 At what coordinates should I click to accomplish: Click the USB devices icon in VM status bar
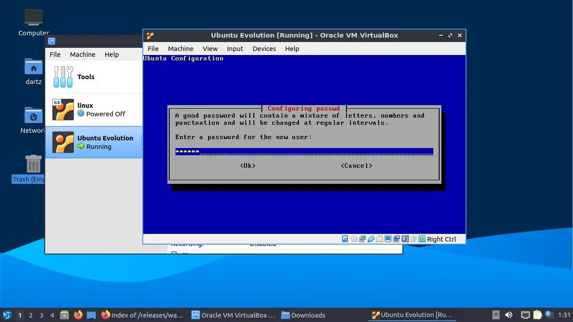[x=371, y=239]
